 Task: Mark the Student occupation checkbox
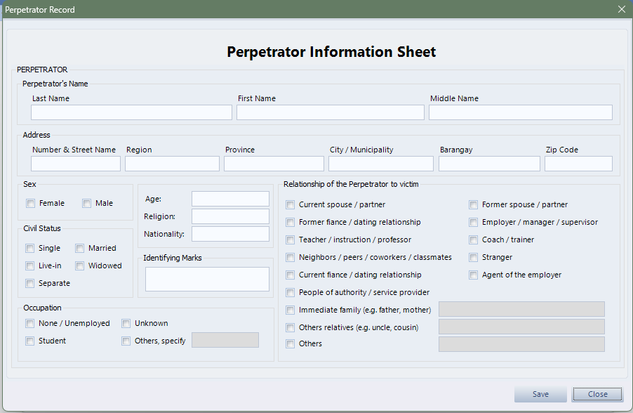pos(29,341)
